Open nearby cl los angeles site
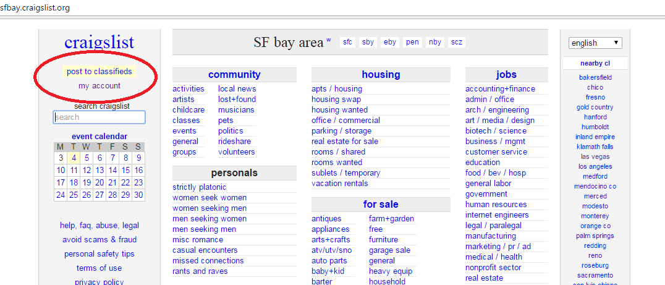Image resolution: width=665 pixels, height=285 pixels. pyautogui.click(x=595, y=167)
